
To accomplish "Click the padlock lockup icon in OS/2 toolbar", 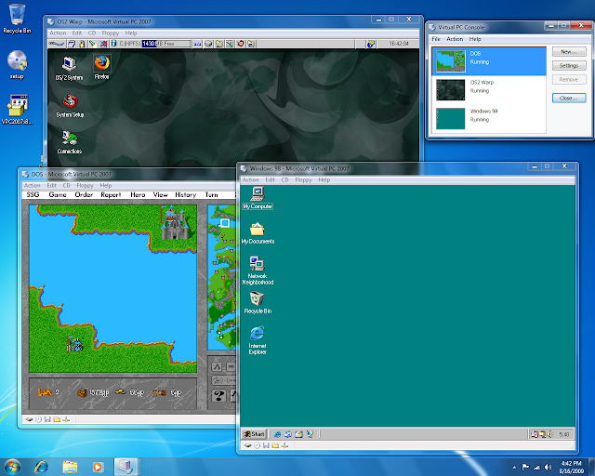I will tap(82, 44).
